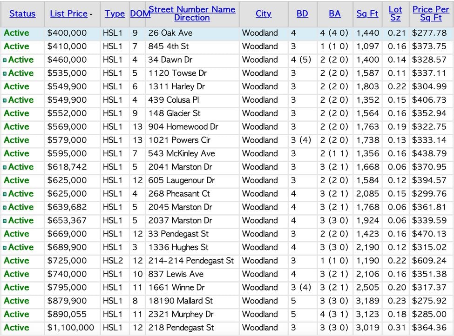
Task: Click the sort arrow beside List Price
Action: point(91,14)
